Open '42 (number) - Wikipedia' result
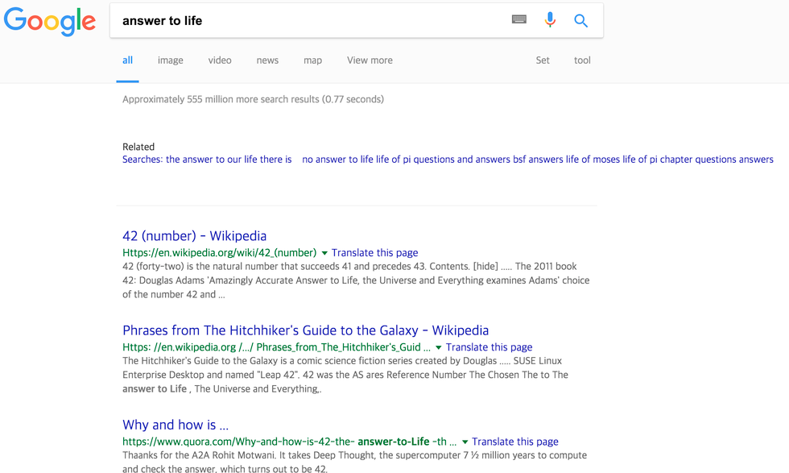 194,236
